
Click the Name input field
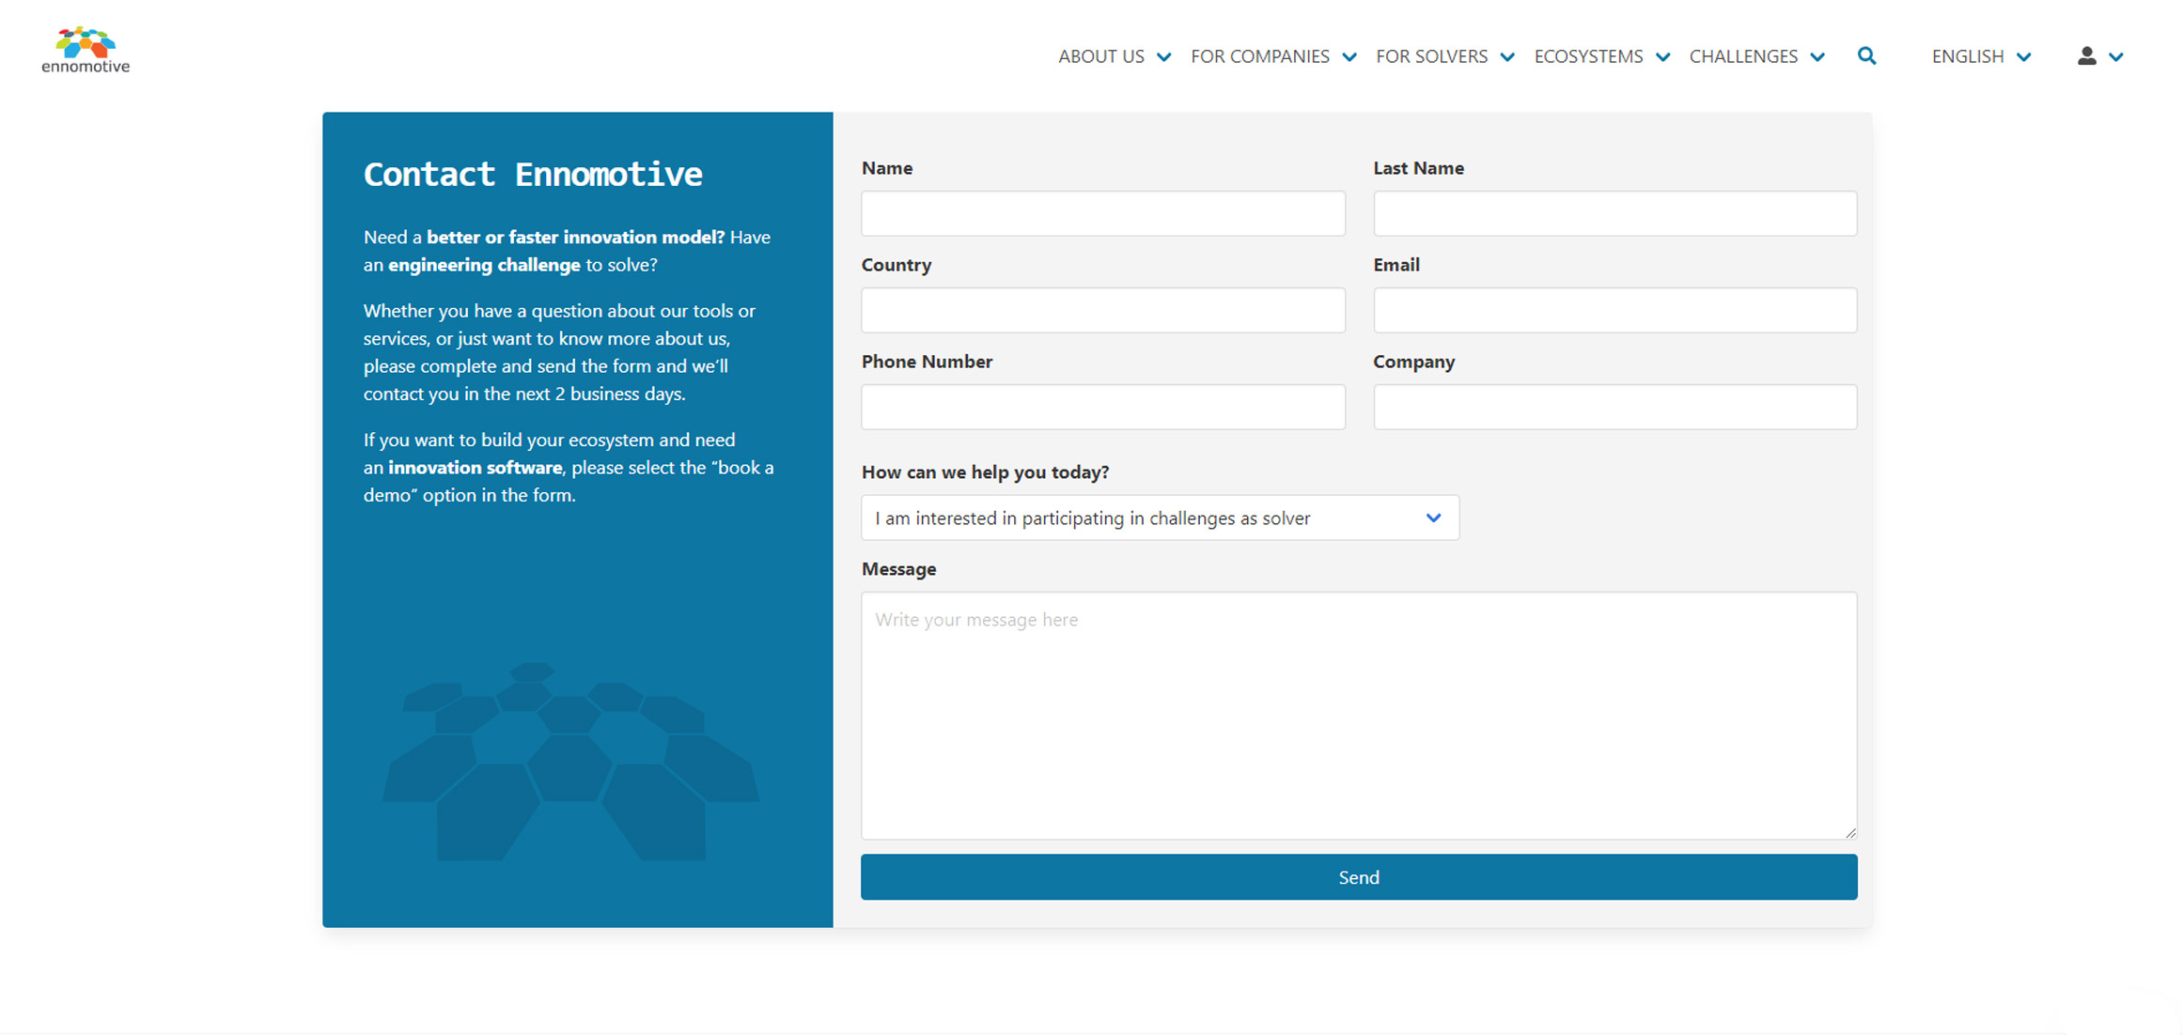point(1102,213)
